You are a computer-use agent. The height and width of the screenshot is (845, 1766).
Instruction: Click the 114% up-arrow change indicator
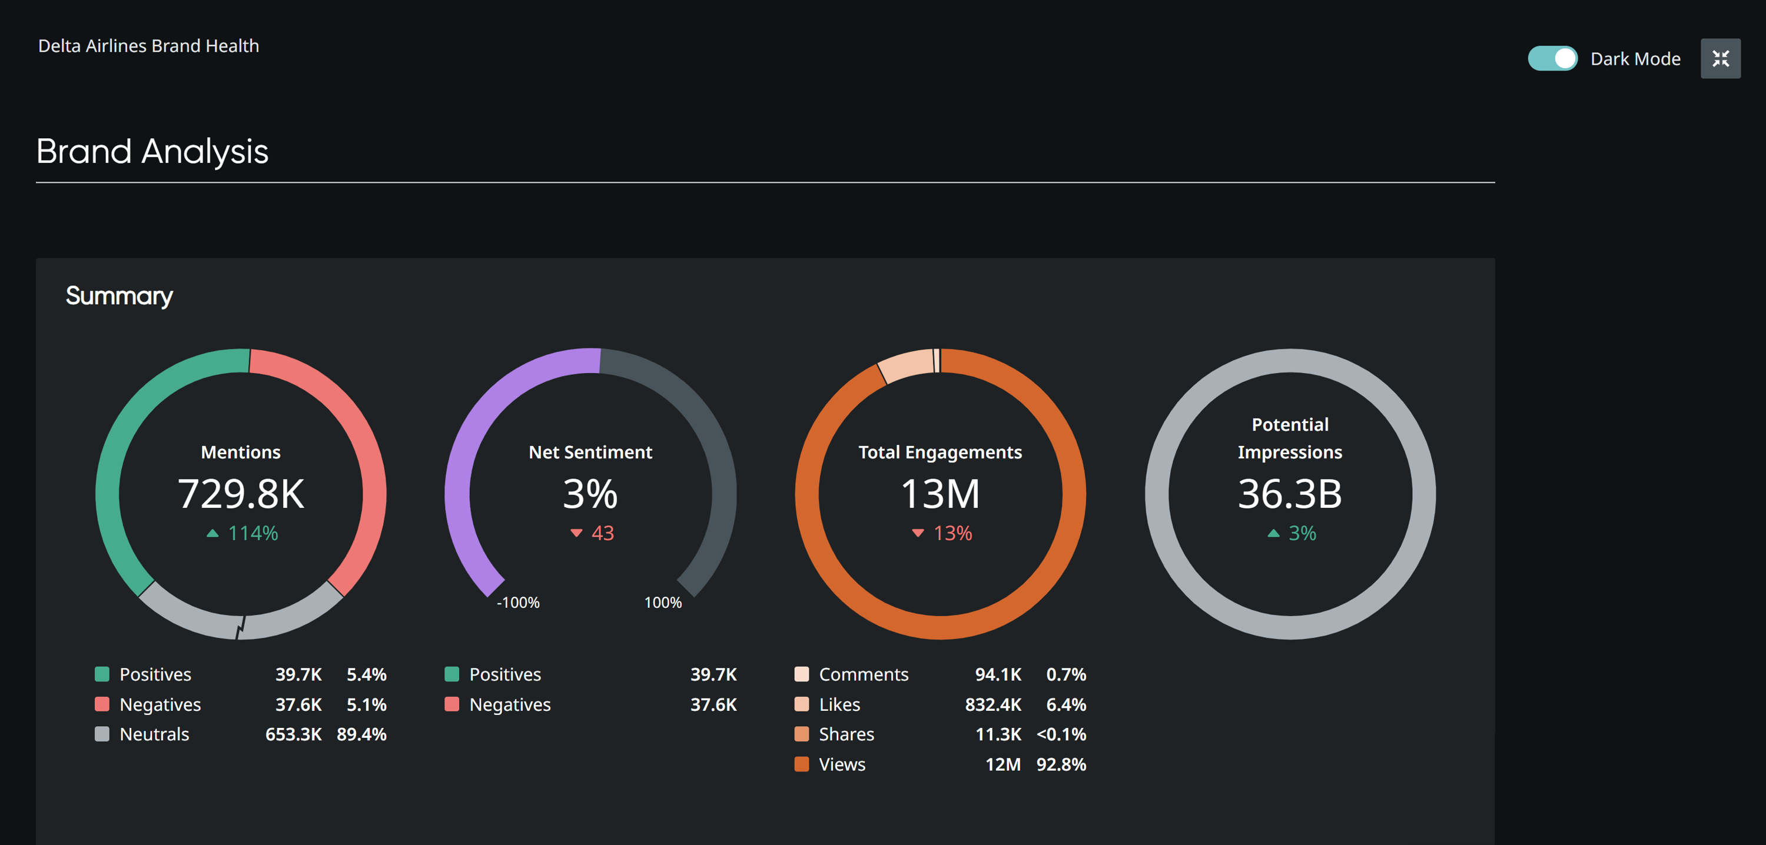(243, 533)
